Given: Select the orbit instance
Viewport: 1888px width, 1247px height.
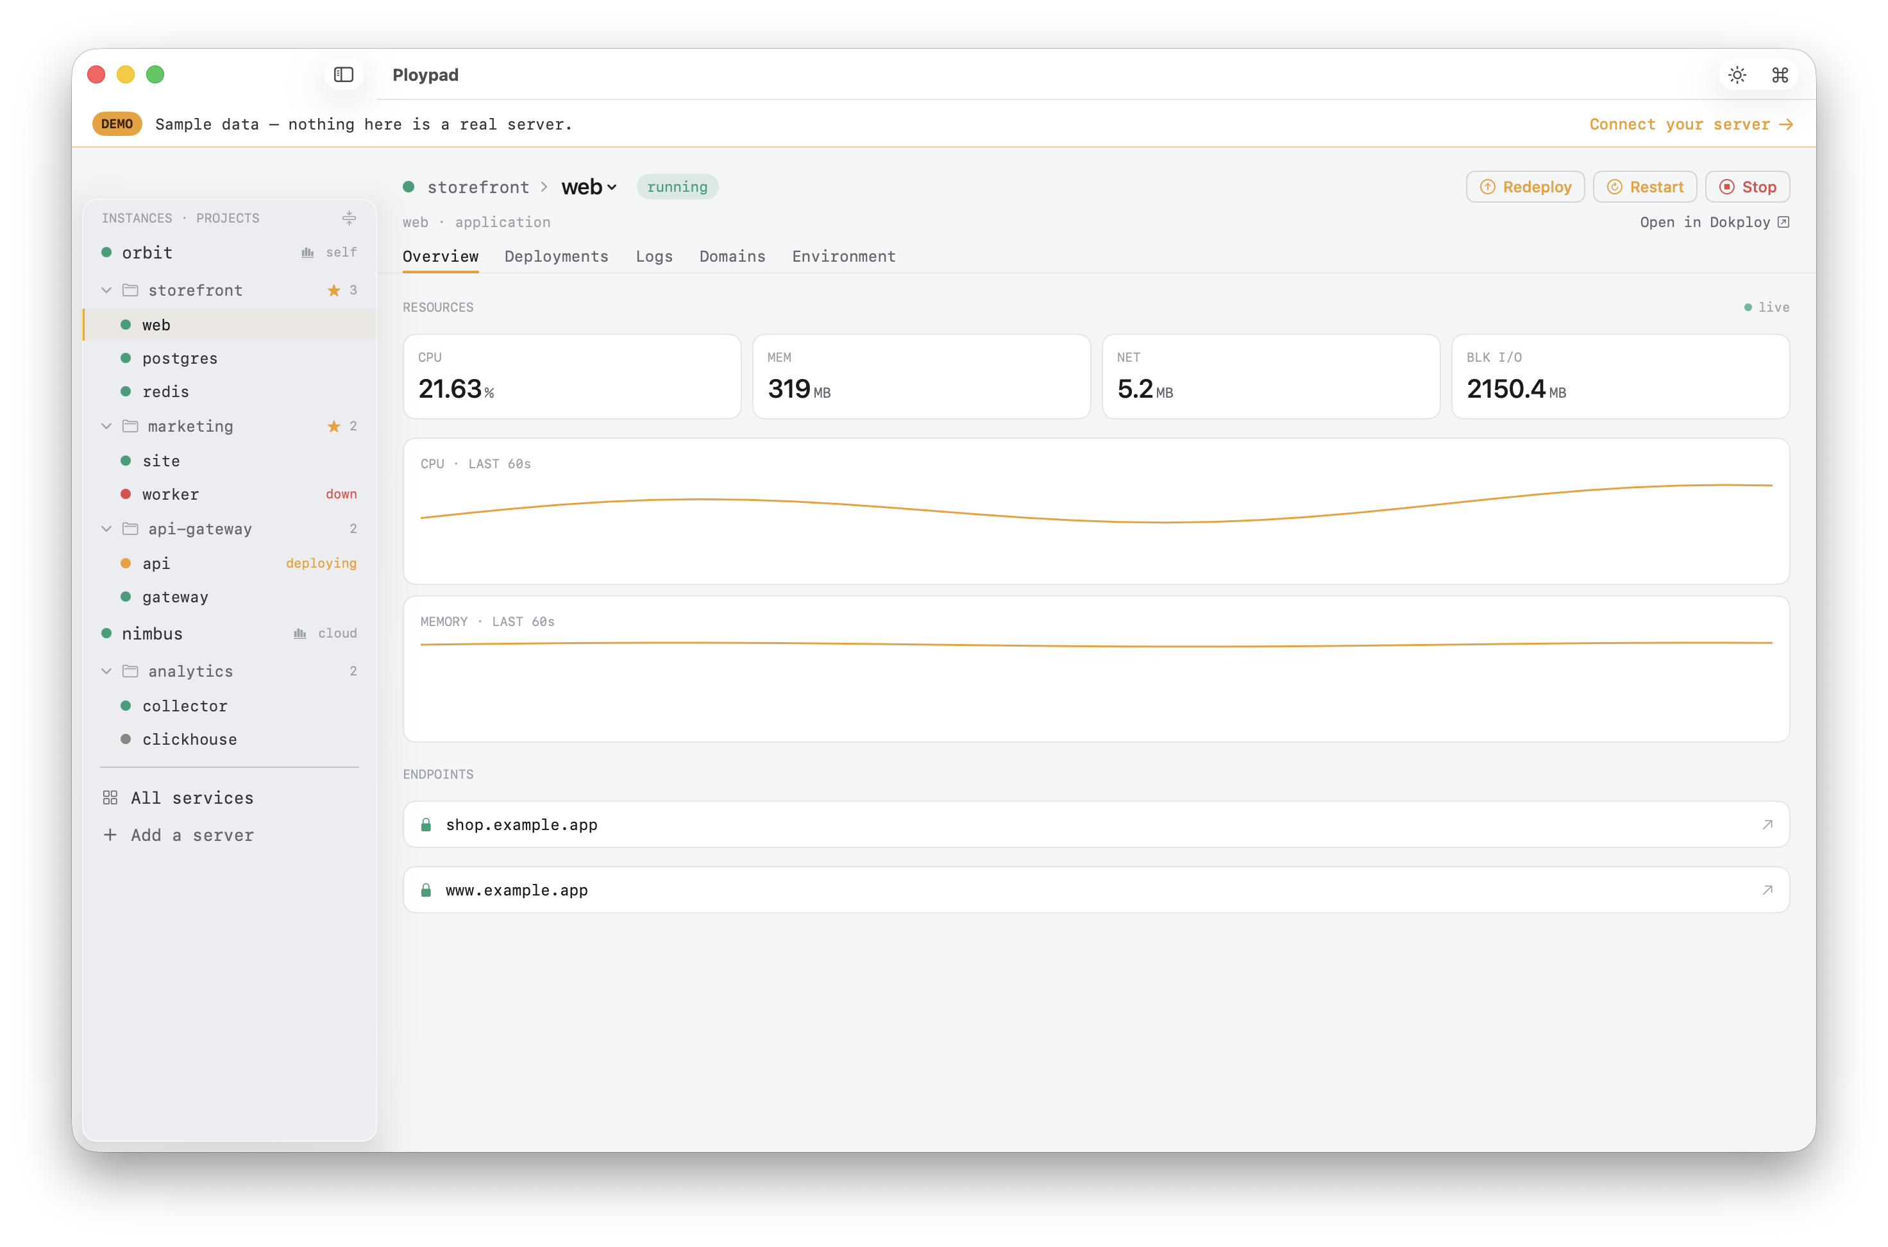Looking at the screenshot, I should (230, 253).
